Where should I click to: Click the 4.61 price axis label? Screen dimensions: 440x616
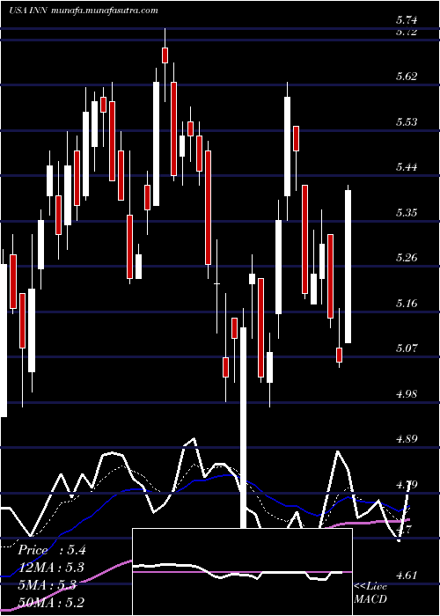click(x=407, y=576)
